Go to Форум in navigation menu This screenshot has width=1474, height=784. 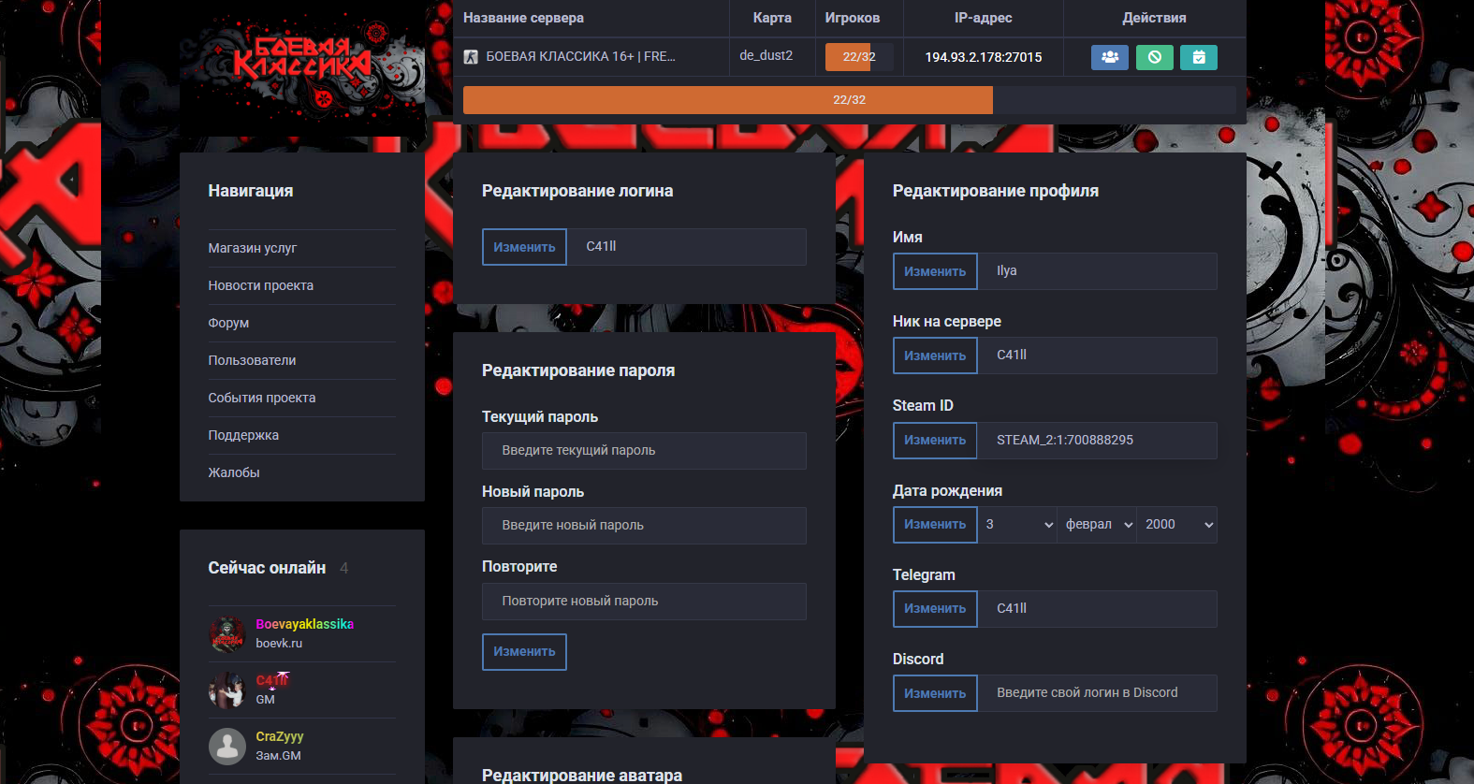pos(228,323)
